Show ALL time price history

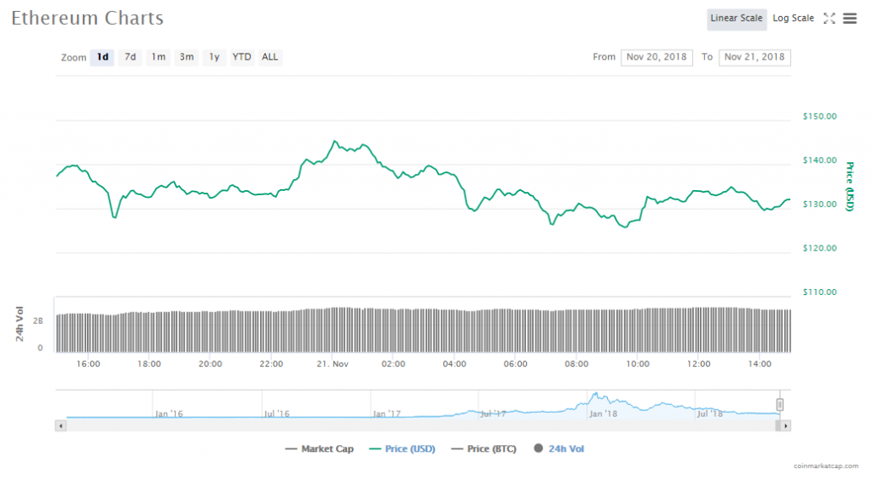(x=269, y=57)
